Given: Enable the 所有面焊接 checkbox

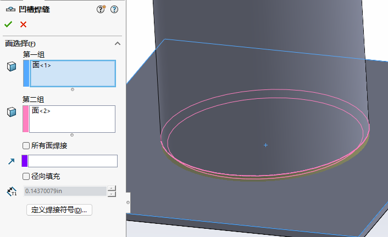Looking at the screenshot, I should click(x=26, y=146).
